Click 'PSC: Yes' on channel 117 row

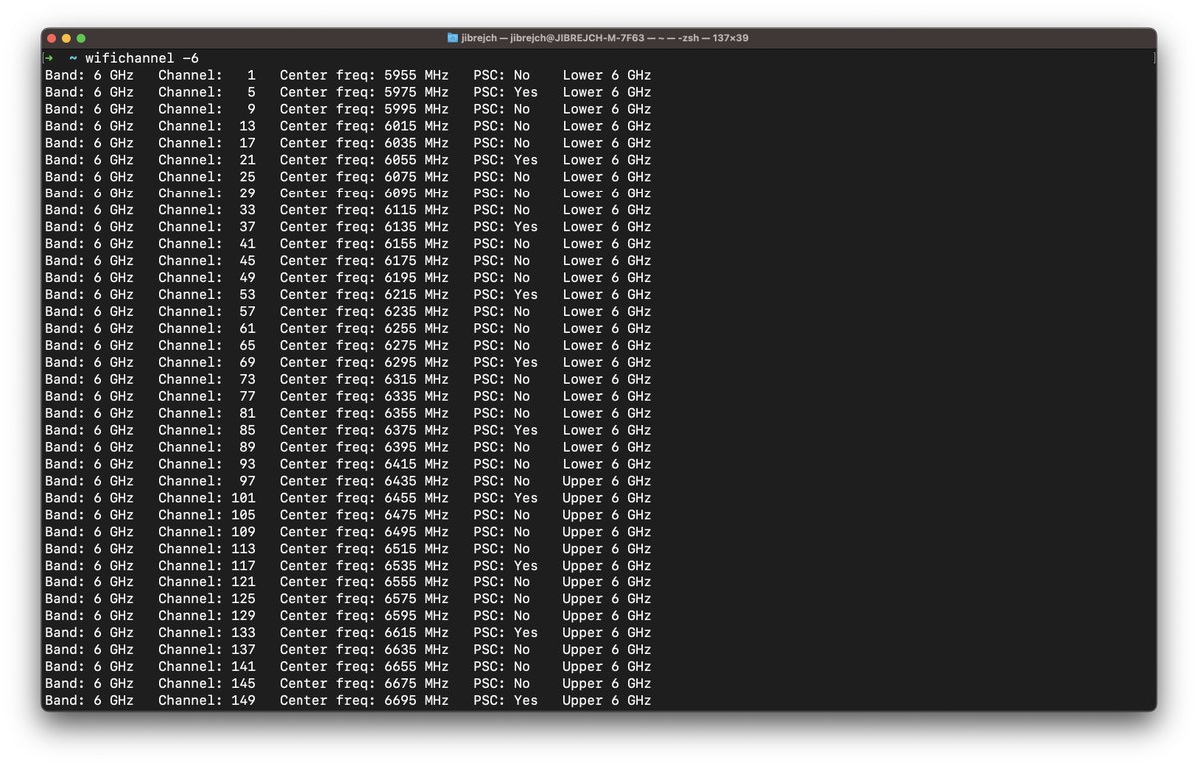(x=505, y=567)
